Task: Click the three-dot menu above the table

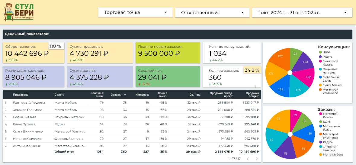Action: (x=255, y=86)
